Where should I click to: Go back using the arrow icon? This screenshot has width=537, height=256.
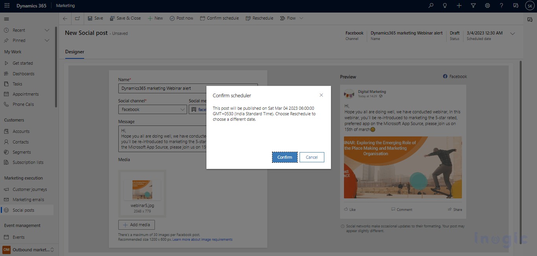click(x=65, y=18)
